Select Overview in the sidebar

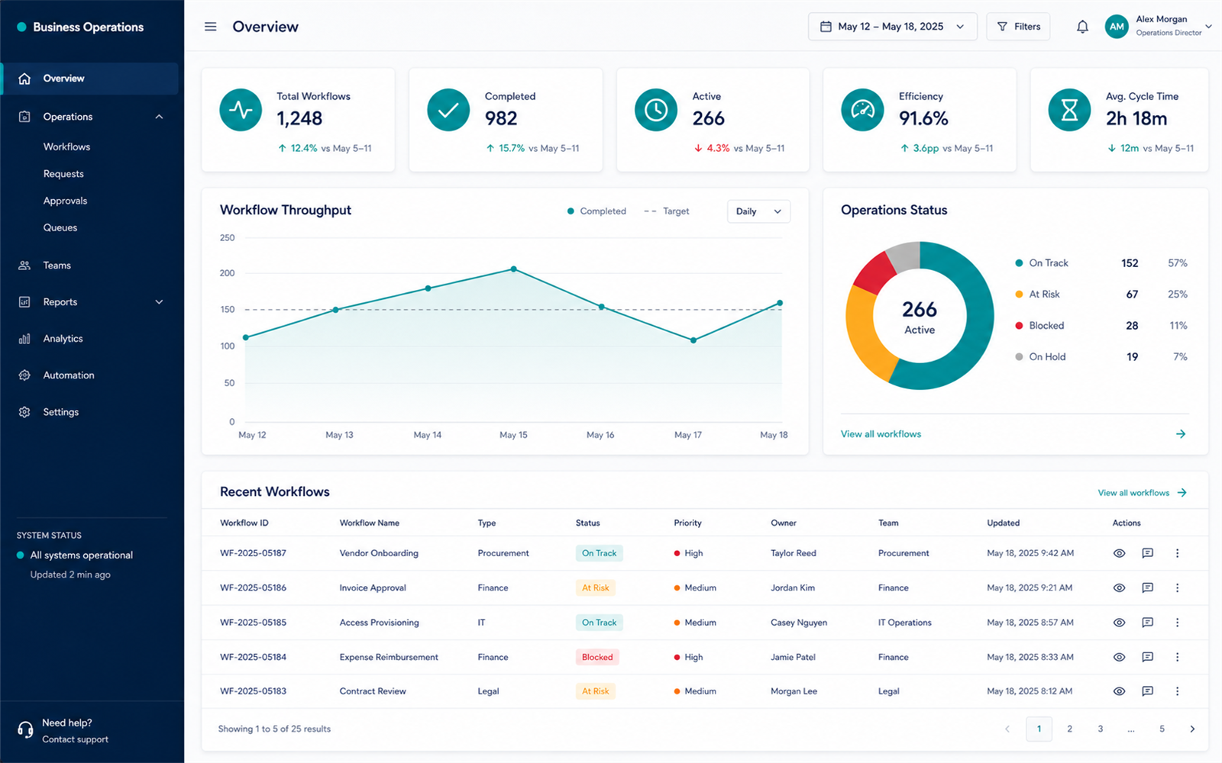90,79
